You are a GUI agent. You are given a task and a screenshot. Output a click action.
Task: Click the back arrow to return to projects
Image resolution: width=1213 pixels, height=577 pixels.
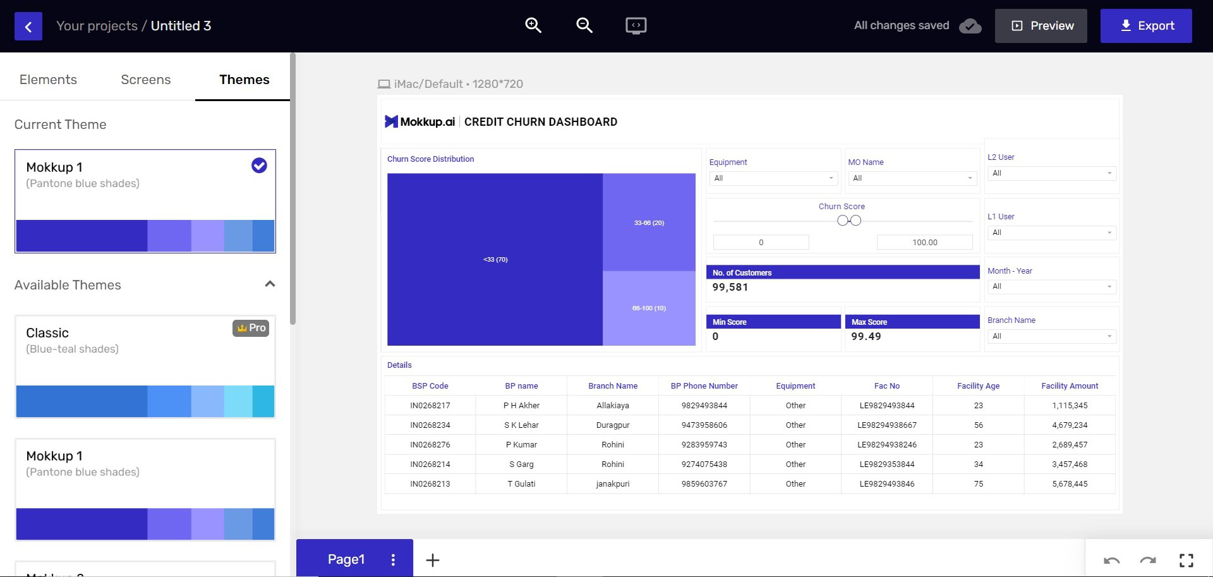coord(28,26)
